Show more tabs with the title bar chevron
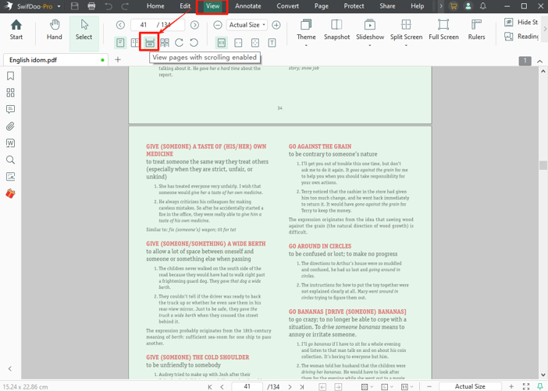 coord(441,6)
